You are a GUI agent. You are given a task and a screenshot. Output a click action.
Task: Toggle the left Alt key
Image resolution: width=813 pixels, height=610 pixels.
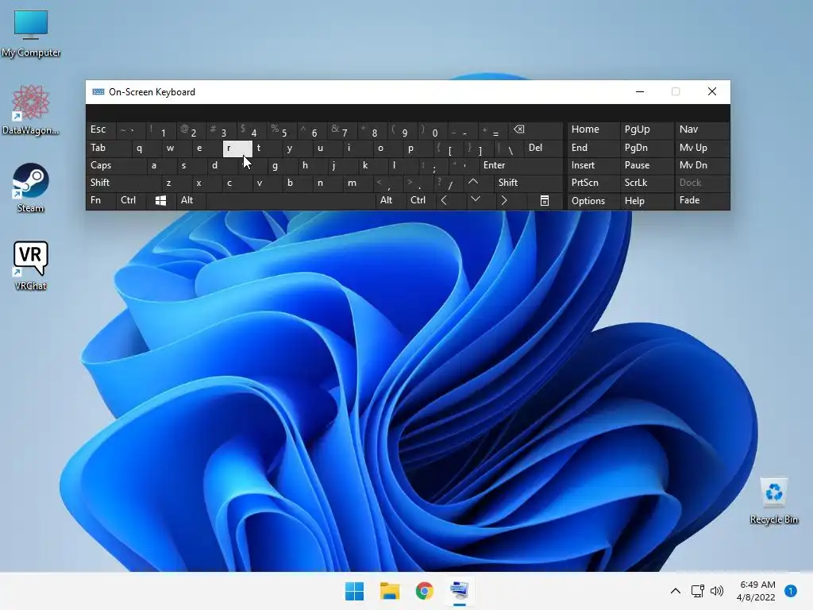coord(191,201)
